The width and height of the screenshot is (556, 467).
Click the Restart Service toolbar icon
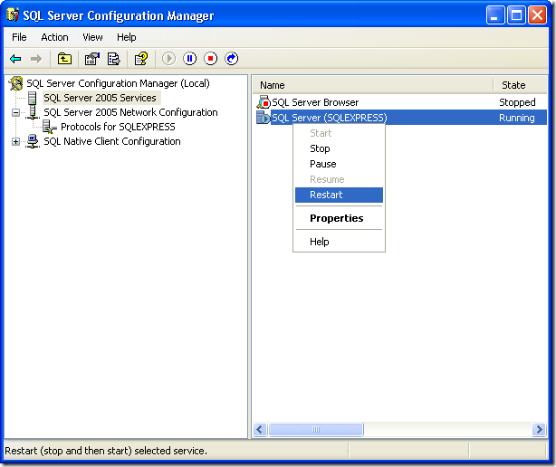click(x=232, y=59)
